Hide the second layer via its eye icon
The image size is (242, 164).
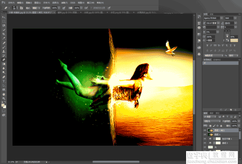(x=205, y=134)
